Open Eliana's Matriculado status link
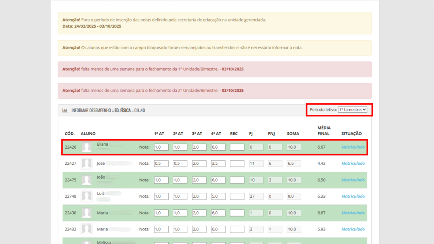This screenshot has width=434, height=244. pos(353,147)
